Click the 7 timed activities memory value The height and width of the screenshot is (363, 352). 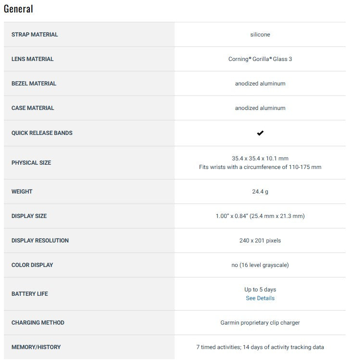tap(260, 347)
